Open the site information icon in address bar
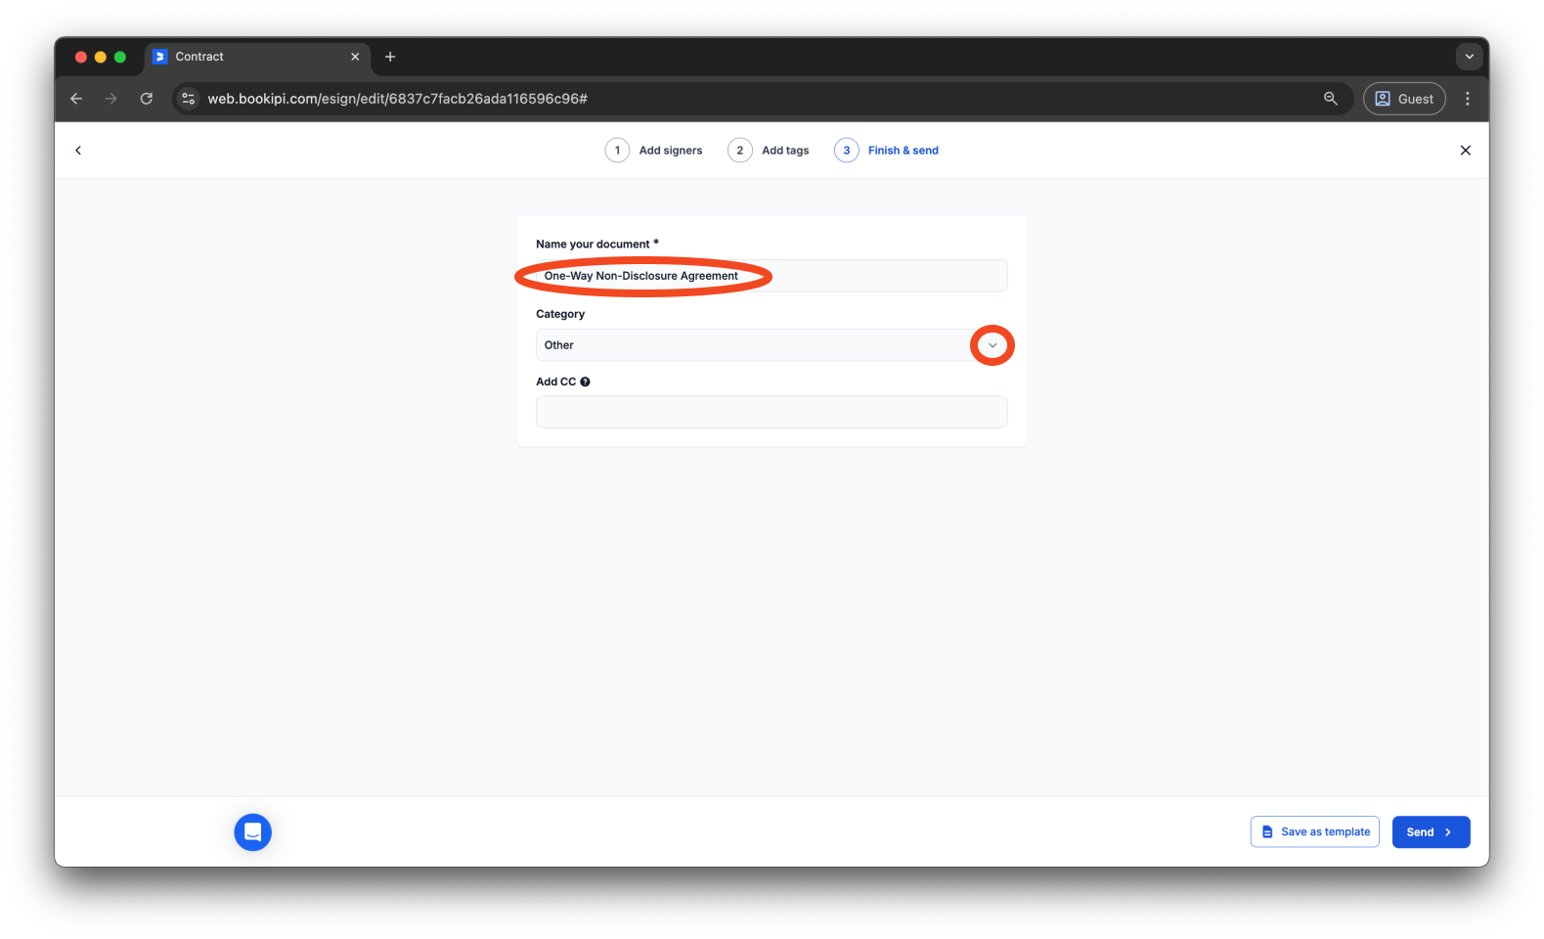 (189, 99)
